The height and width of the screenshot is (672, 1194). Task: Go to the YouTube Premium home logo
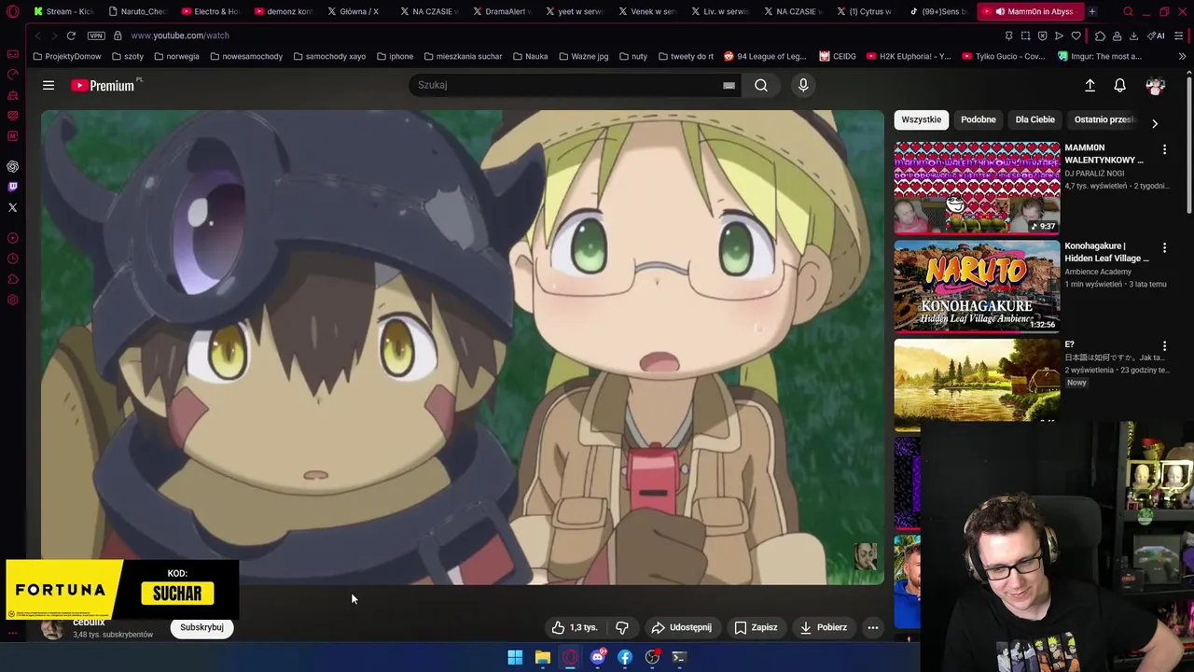(x=104, y=85)
